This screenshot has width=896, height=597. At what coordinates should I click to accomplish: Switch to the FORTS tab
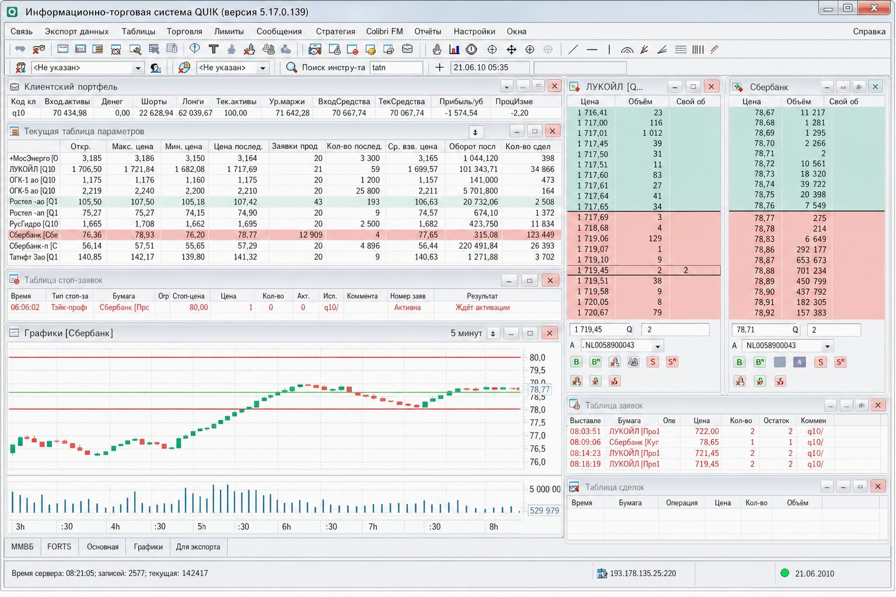click(x=59, y=547)
